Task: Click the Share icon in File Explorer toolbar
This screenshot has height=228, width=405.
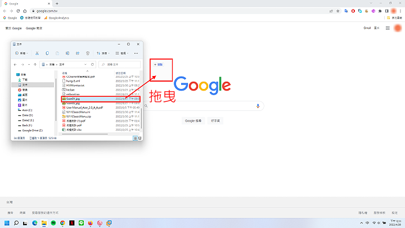Action: (x=78, y=53)
